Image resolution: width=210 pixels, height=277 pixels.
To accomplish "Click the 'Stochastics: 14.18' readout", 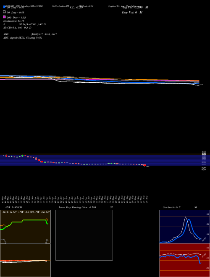I will (13, 21).
